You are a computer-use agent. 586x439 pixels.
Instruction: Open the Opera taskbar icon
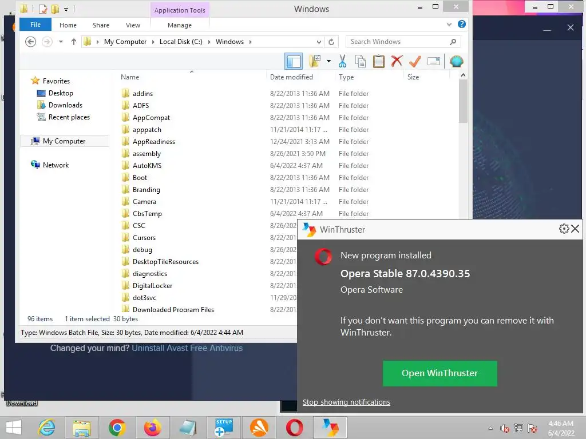pyautogui.click(x=295, y=428)
